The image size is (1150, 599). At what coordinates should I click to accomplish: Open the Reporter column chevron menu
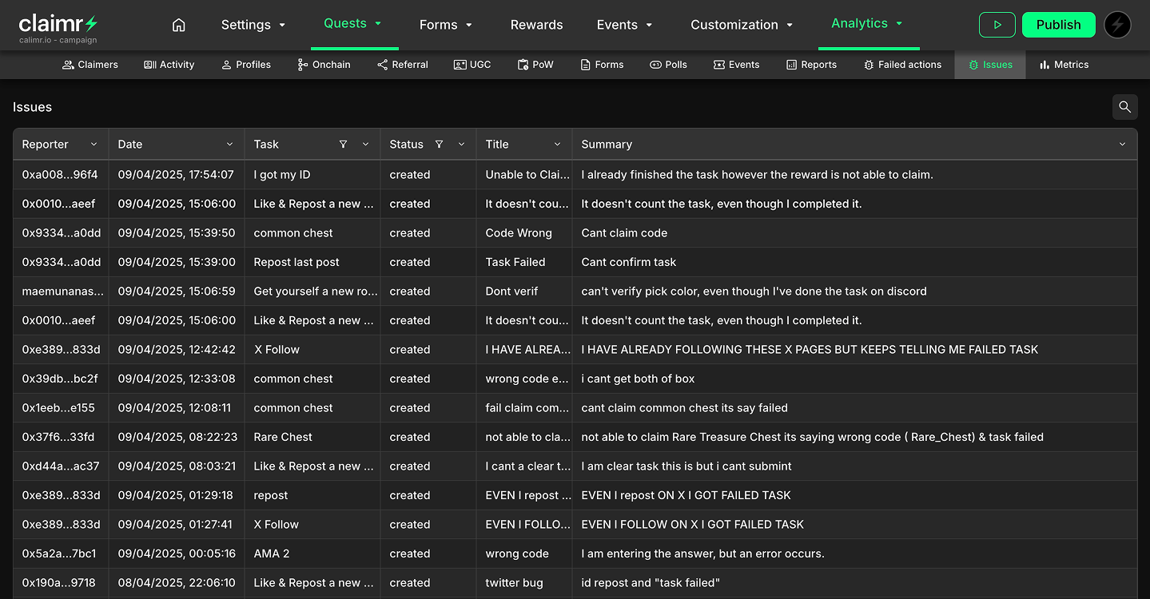[x=94, y=145]
